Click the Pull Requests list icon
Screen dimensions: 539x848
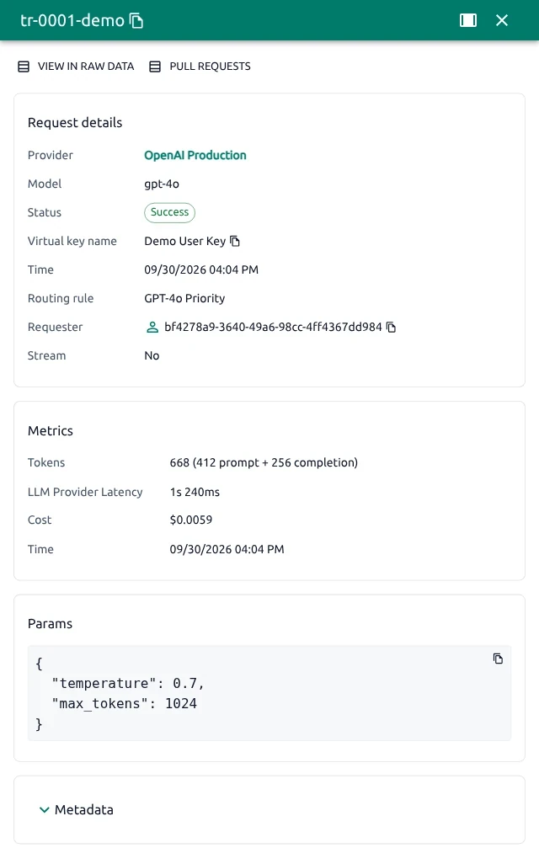(155, 67)
